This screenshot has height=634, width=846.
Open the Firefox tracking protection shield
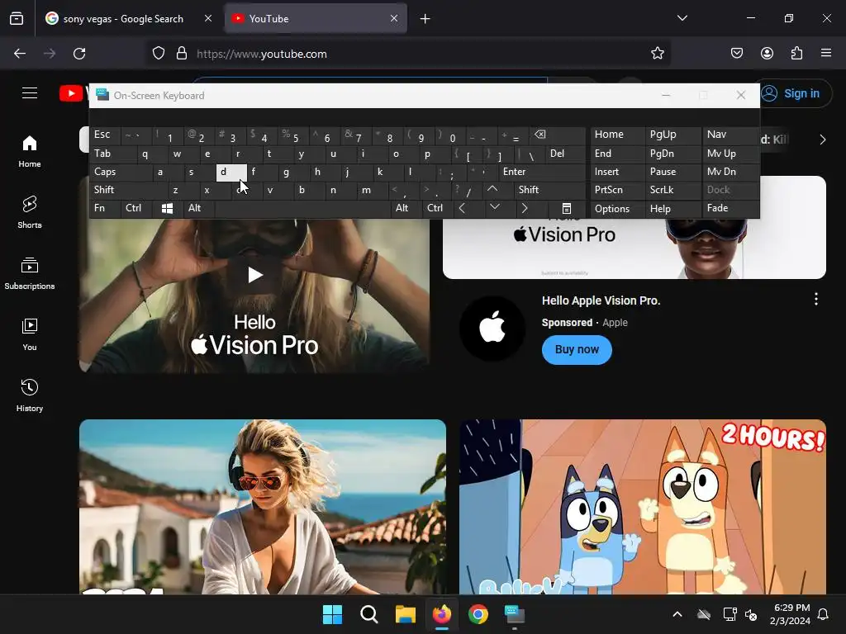tap(158, 54)
